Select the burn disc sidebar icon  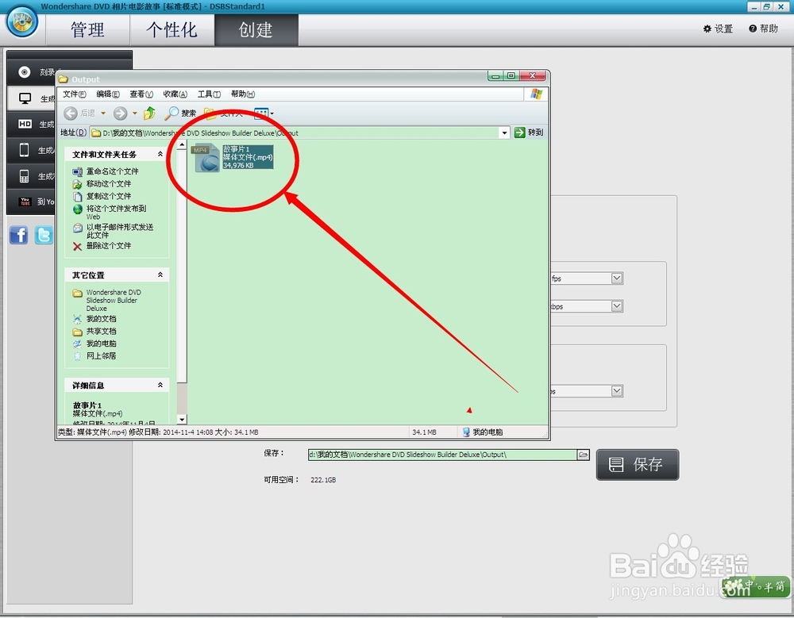[x=25, y=72]
